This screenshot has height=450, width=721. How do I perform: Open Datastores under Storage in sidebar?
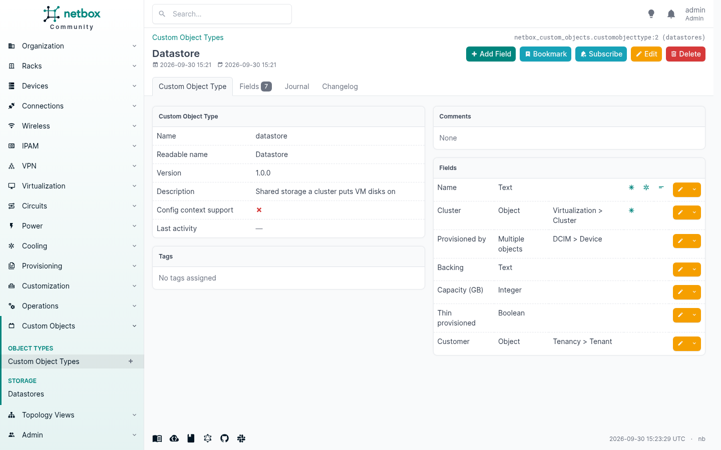click(x=72, y=394)
